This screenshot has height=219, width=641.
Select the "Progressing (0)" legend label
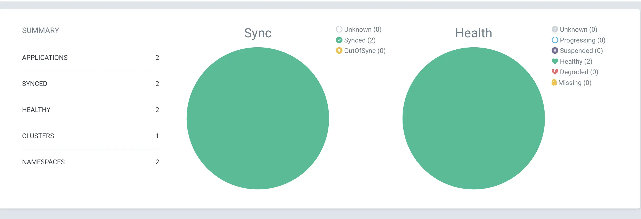pyautogui.click(x=583, y=40)
